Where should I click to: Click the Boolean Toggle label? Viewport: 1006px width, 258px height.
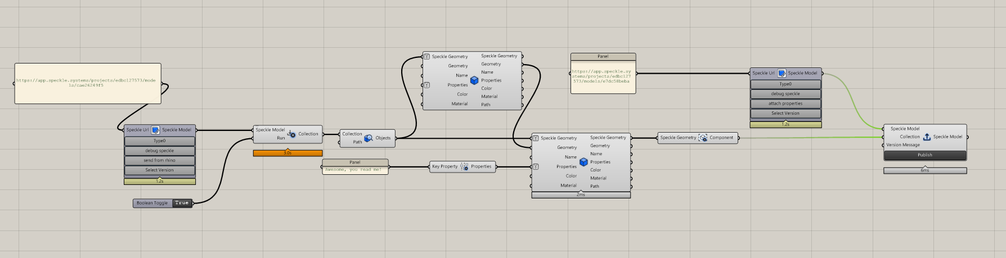(x=152, y=203)
